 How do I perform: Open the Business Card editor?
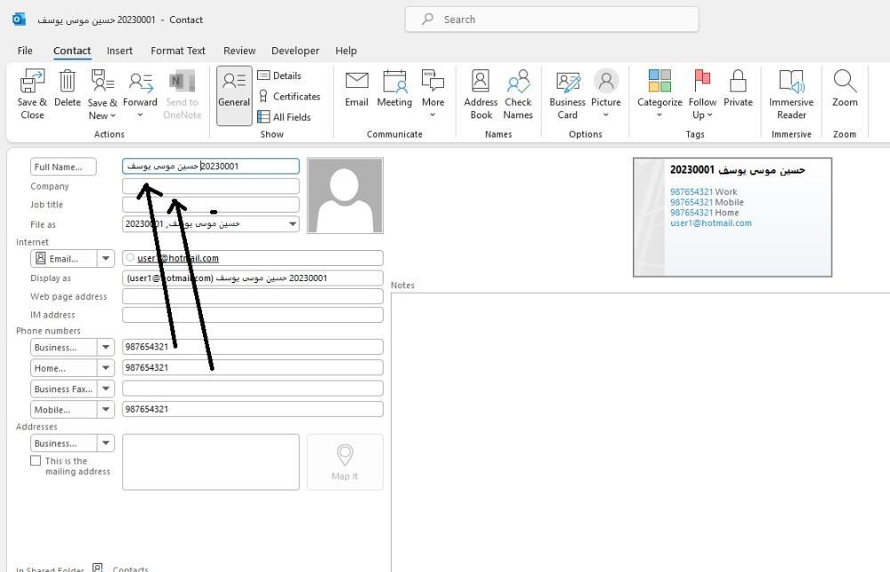click(568, 82)
